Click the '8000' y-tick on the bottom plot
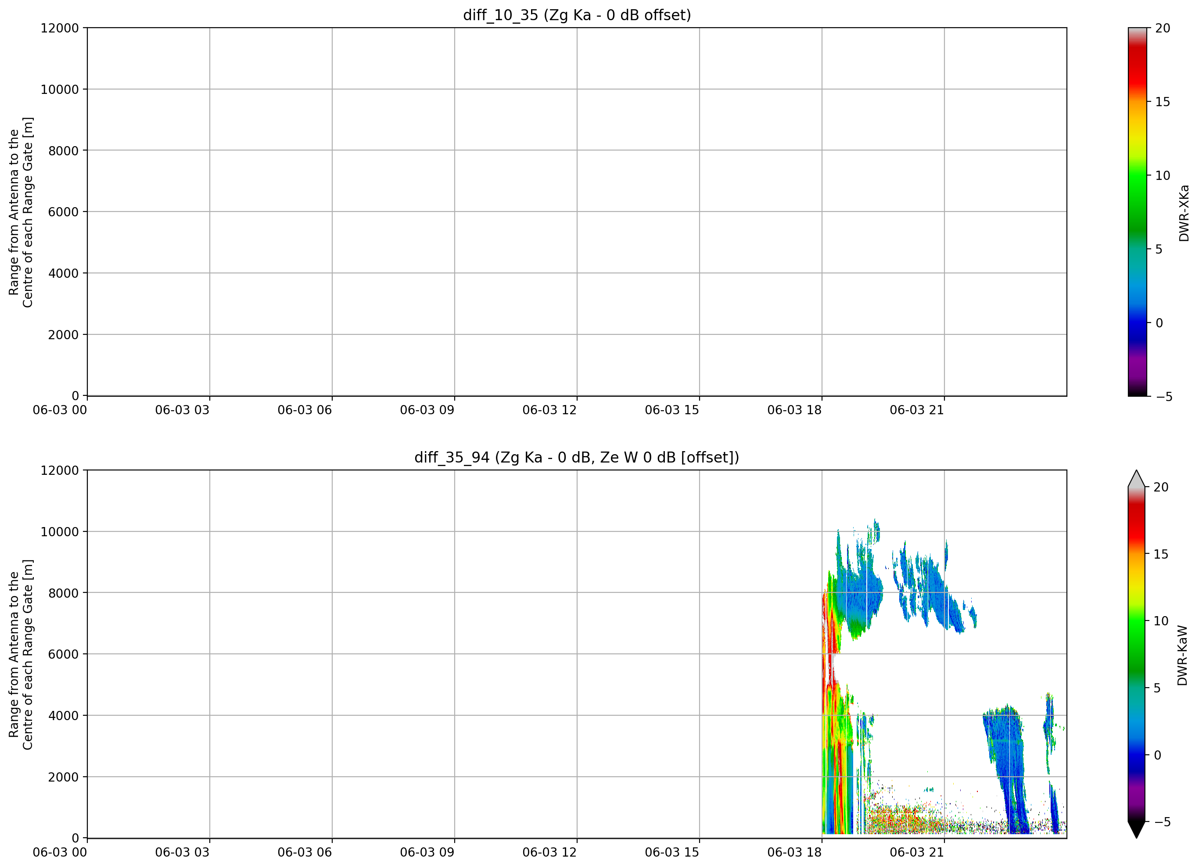Image resolution: width=1199 pixels, height=868 pixels. point(64,593)
